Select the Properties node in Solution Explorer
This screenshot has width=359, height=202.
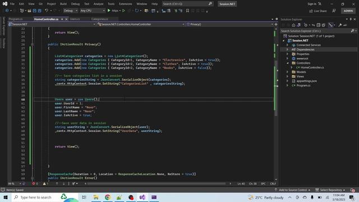303,54
